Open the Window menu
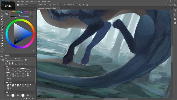 click(44, 1)
